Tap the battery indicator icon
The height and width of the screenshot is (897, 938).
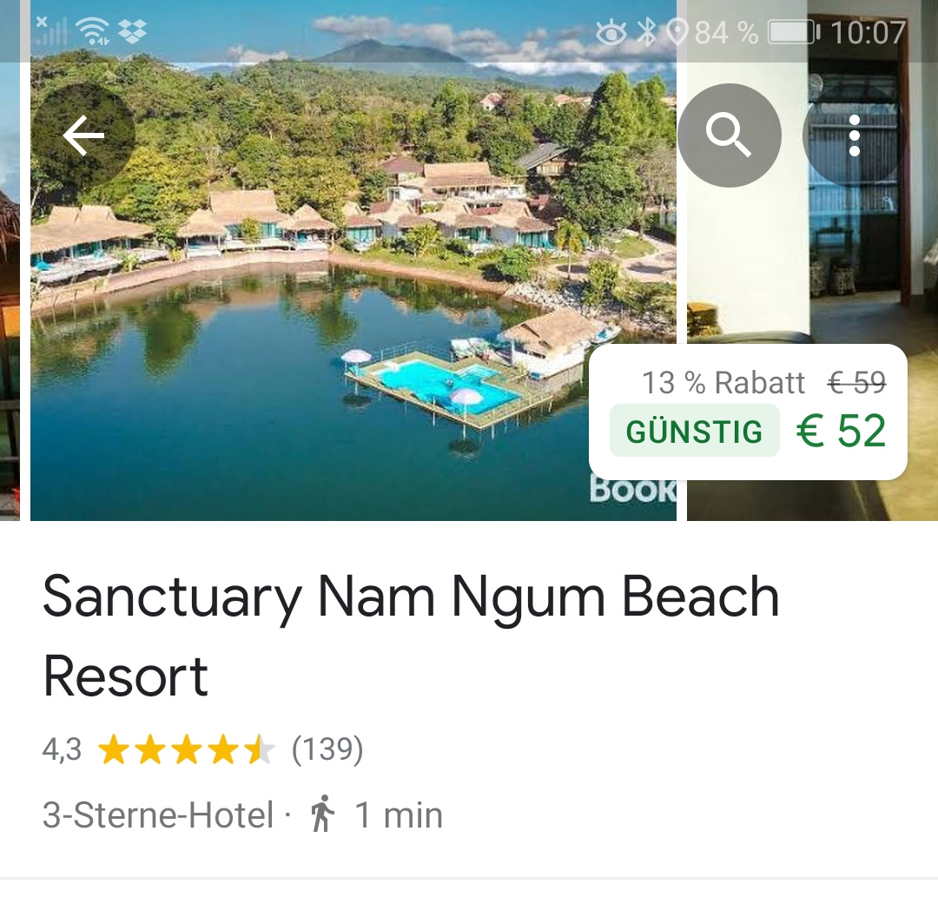pyautogui.click(x=794, y=31)
